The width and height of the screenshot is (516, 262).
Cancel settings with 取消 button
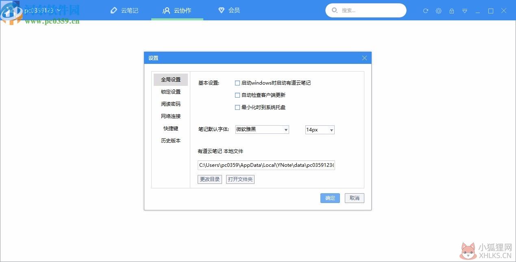coord(355,198)
